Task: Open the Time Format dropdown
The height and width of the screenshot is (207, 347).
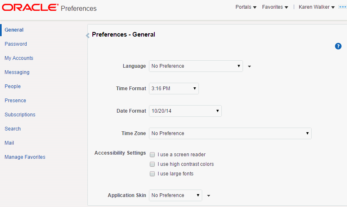Action: click(x=173, y=89)
